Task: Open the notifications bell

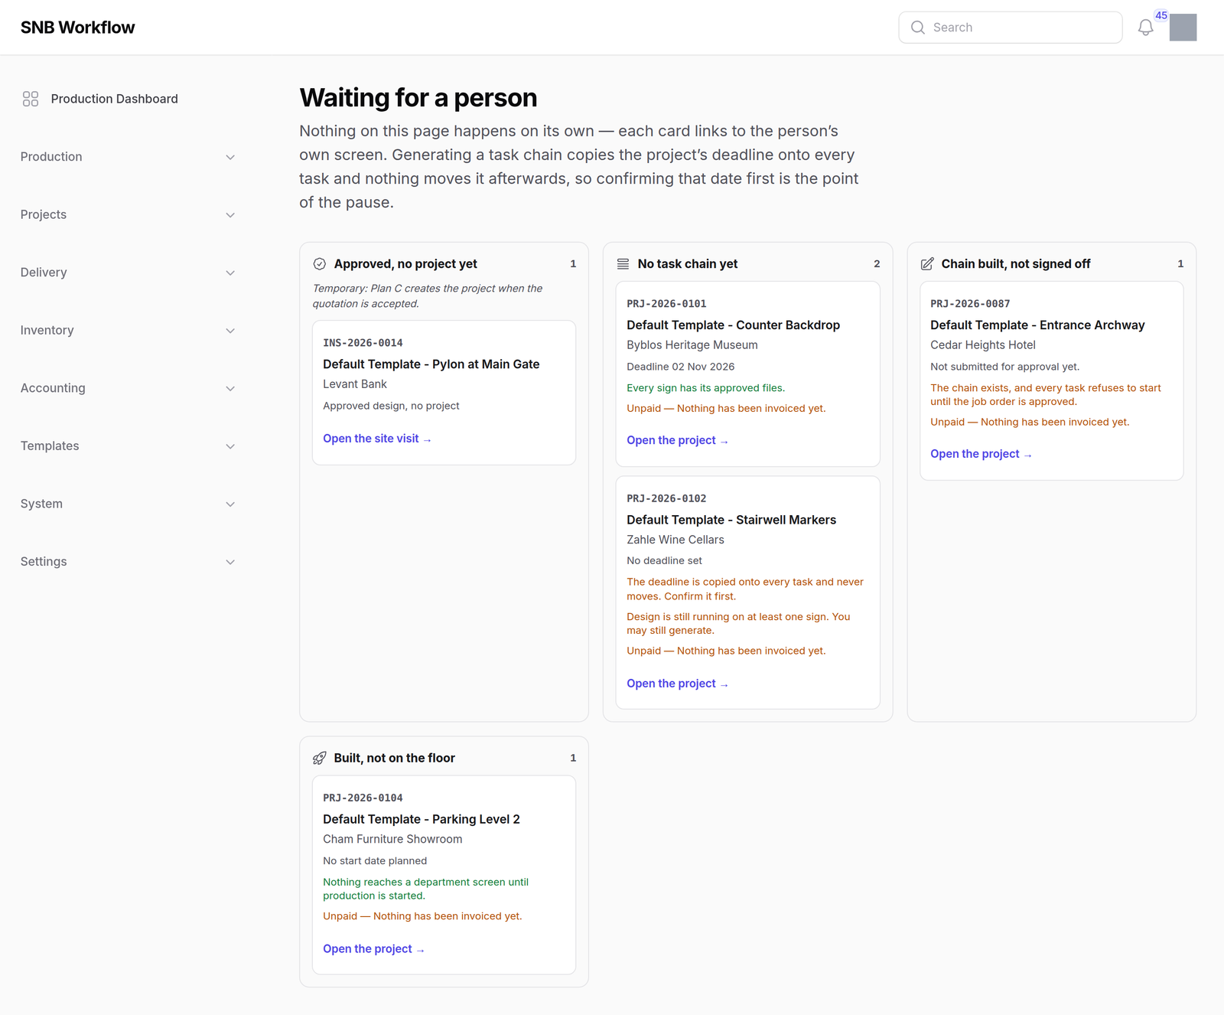Action: pos(1145,28)
